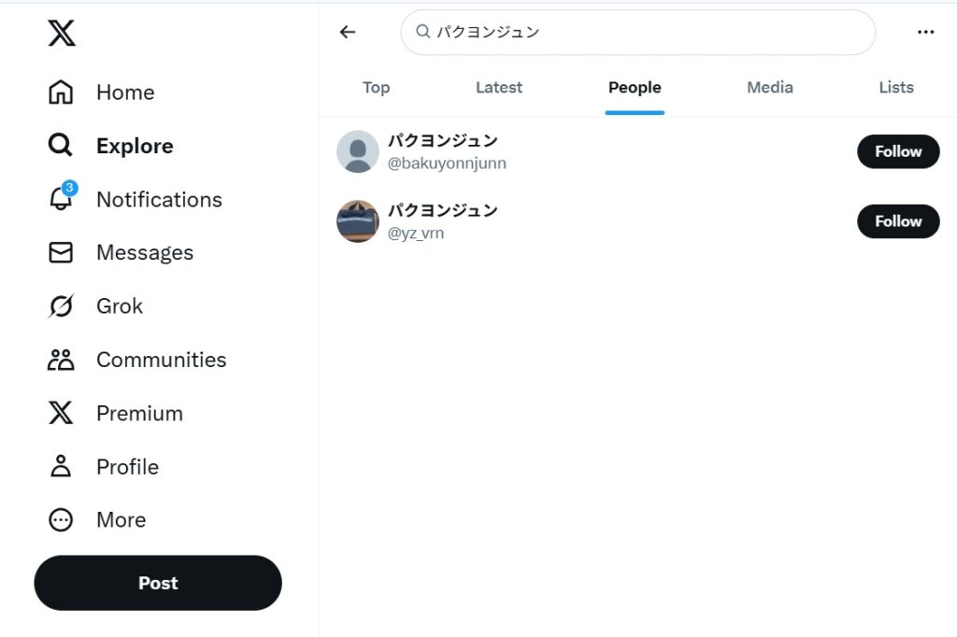Expand the More circle menu
Image resolution: width=957 pixels, height=637 pixels.
click(x=61, y=520)
